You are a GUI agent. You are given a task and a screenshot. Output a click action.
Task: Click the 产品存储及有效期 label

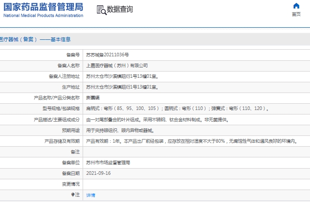(x=62, y=141)
